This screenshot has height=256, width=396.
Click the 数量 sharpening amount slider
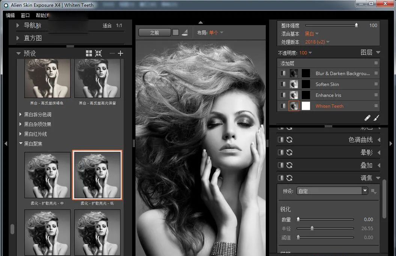point(325,219)
